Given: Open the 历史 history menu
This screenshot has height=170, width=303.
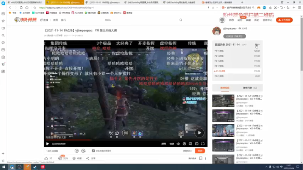Looking at the screenshot, I should 257,20.
